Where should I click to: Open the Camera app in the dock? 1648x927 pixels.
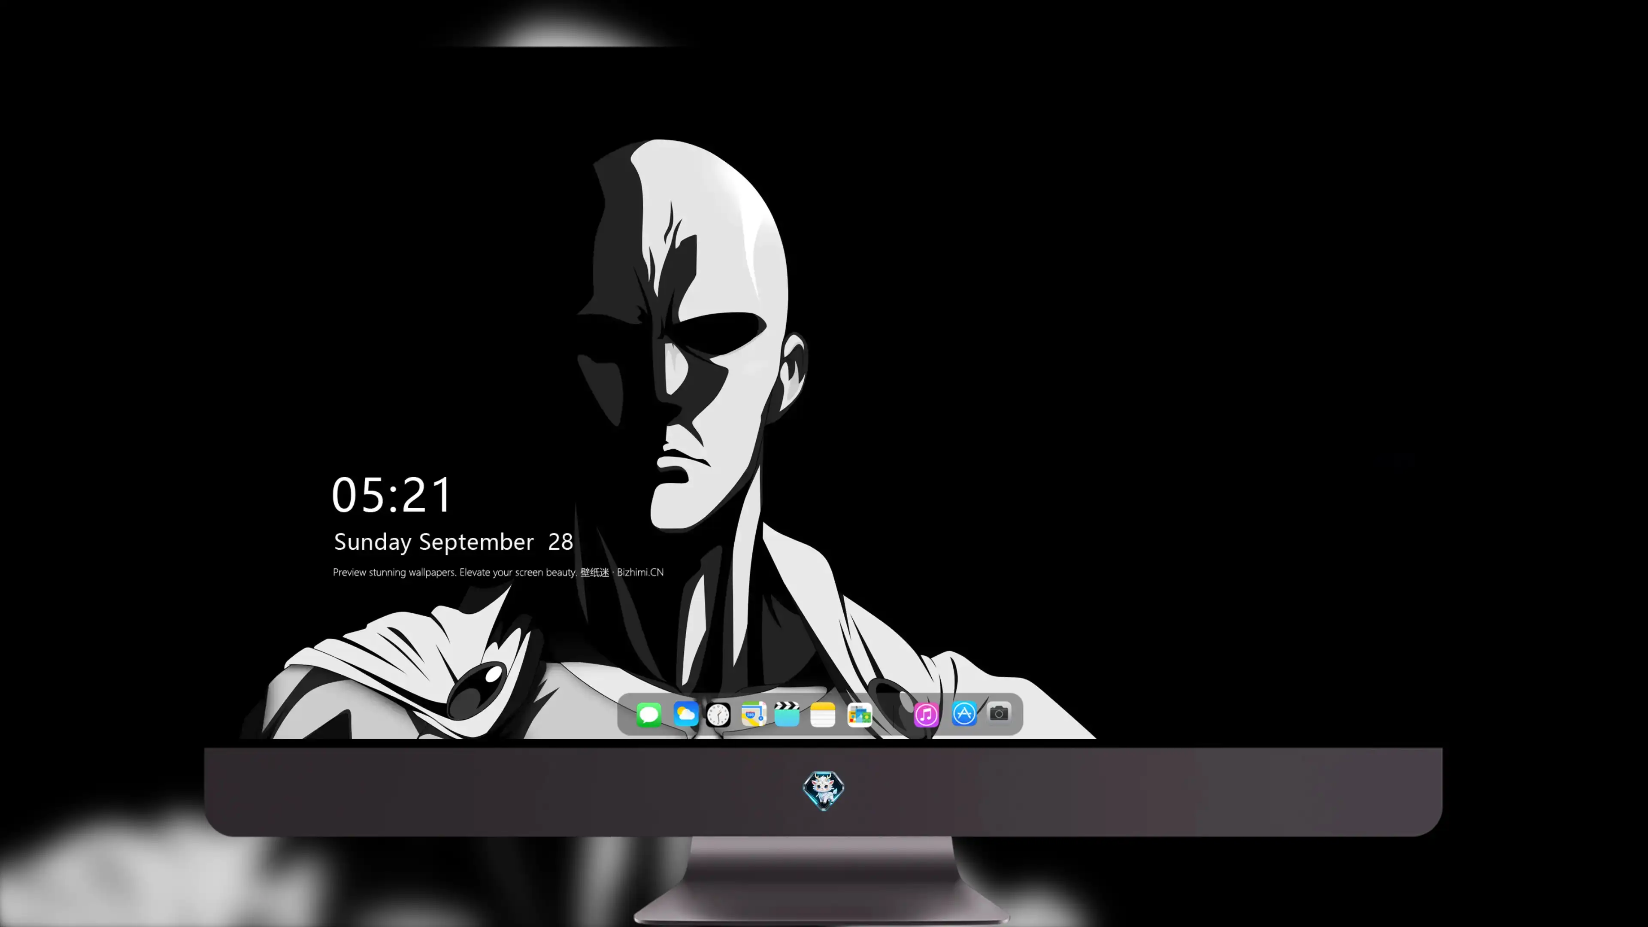999,713
